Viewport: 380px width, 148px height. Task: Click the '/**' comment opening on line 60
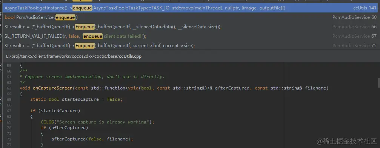23,71
